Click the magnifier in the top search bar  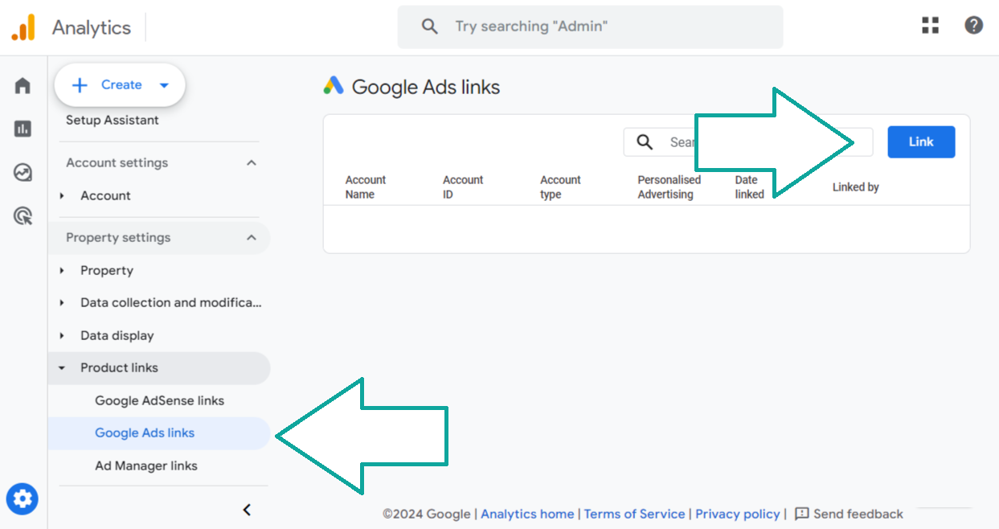coord(430,27)
